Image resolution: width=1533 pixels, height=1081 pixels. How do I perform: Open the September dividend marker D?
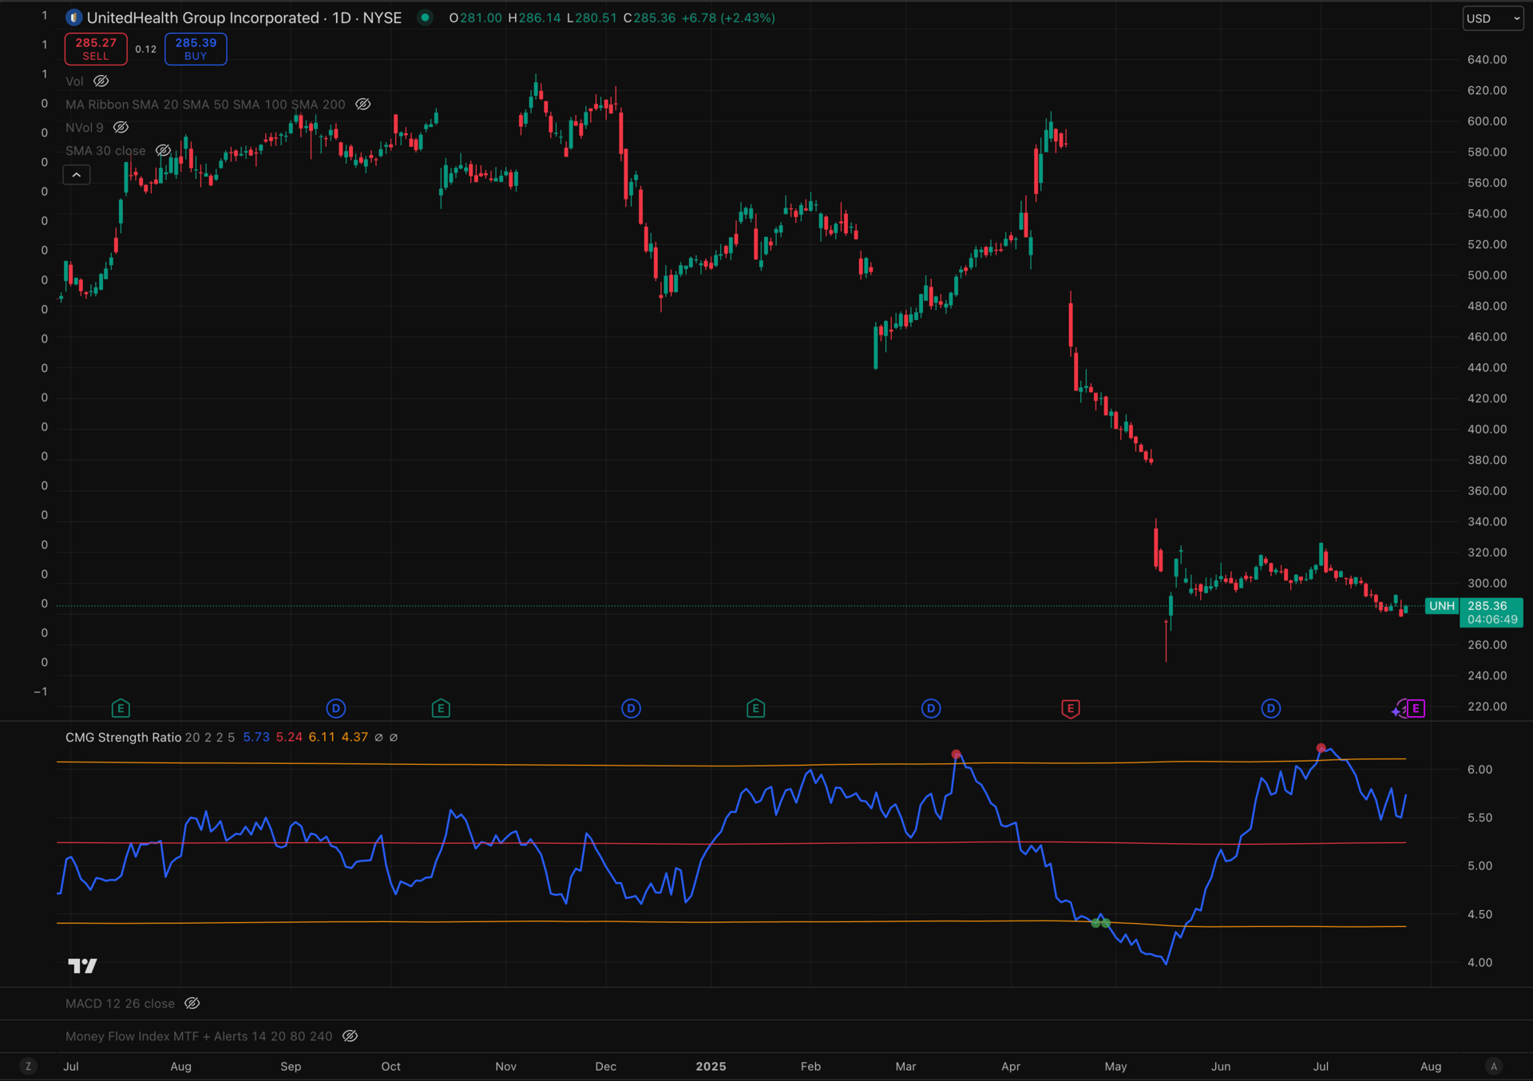pyautogui.click(x=336, y=708)
